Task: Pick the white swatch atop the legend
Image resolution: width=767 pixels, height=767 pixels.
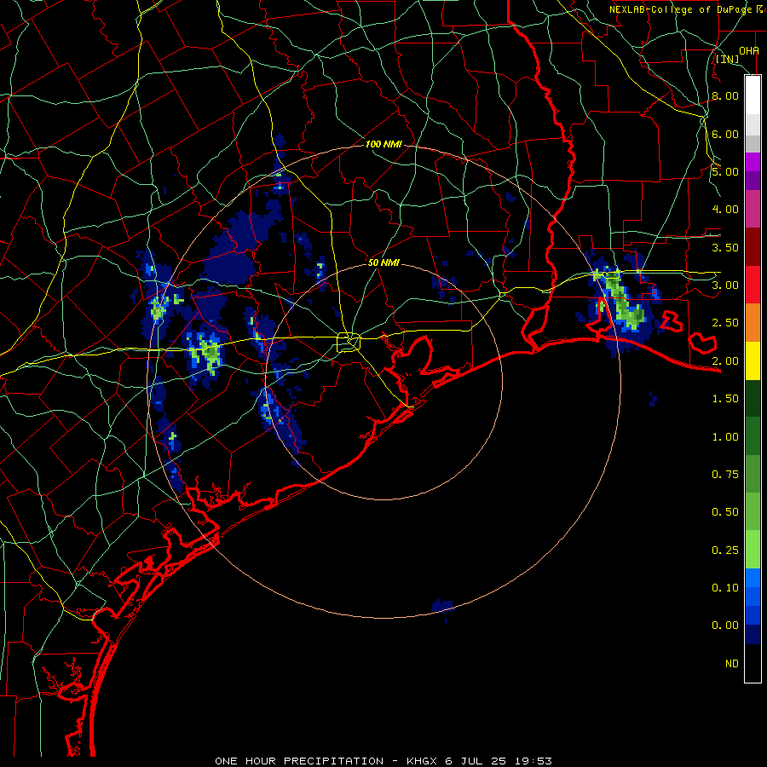Action: [753, 95]
